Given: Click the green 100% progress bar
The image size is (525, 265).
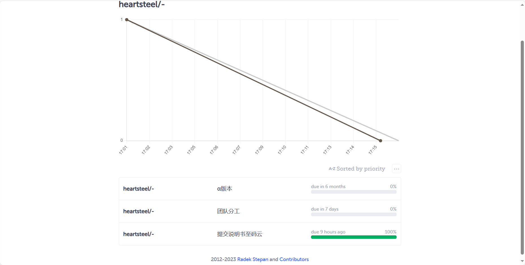Looking at the screenshot, I should tap(354, 237).
